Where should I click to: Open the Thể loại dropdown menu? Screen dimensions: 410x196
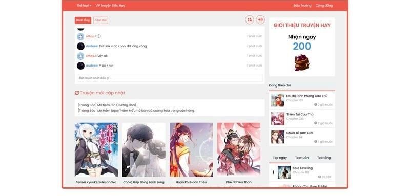click(84, 6)
